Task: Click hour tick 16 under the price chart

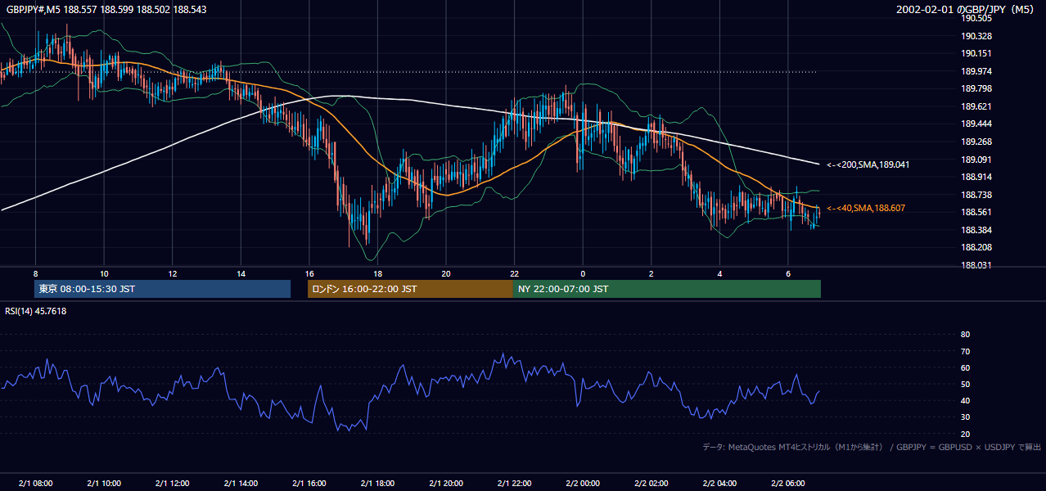Action: (309, 273)
